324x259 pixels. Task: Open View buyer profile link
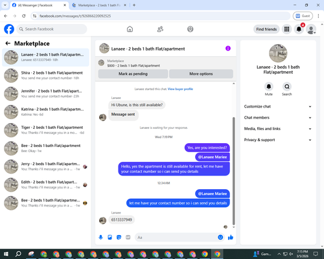point(180,89)
